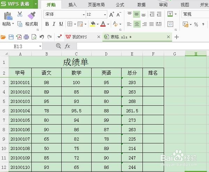Toggle horizontal center alignment

[x=137, y=24]
